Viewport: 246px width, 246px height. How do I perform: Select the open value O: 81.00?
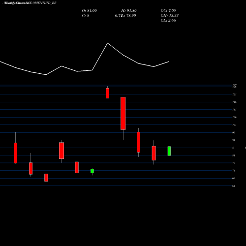tap(90, 11)
